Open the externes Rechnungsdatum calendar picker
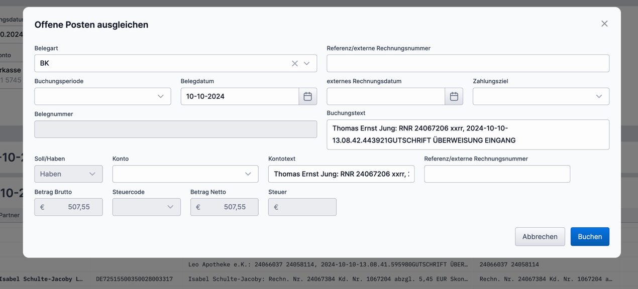Viewport: 638px width, 289px height. pos(454,96)
